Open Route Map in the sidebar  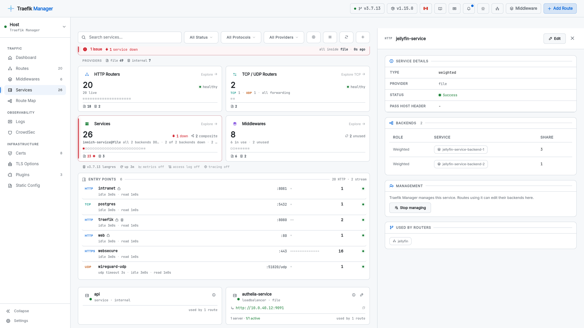point(35,101)
